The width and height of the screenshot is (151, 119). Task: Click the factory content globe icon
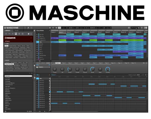point(29,34)
